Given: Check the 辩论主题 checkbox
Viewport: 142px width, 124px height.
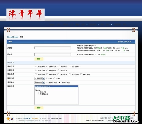Looking at the screenshot, I should [81, 74].
